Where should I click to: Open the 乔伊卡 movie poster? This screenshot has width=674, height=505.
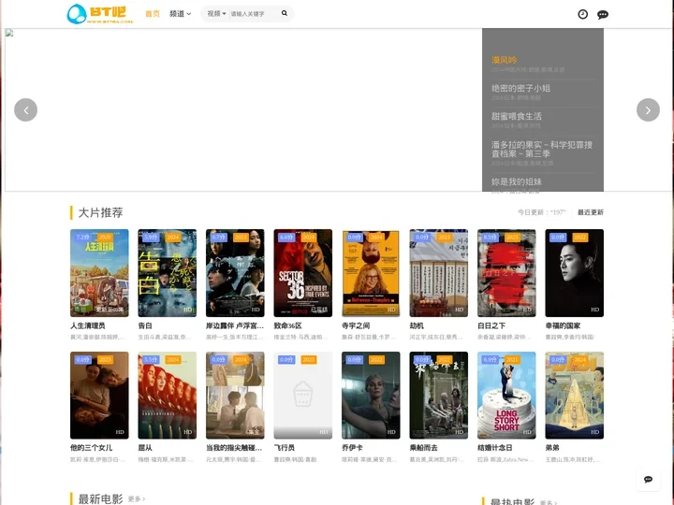(x=371, y=395)
